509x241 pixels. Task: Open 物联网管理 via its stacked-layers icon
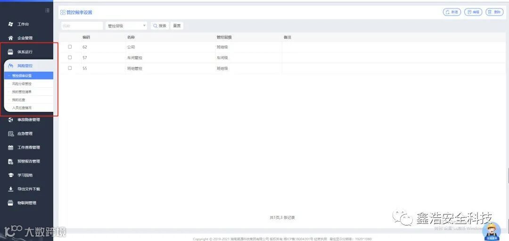tap(10, 203)
